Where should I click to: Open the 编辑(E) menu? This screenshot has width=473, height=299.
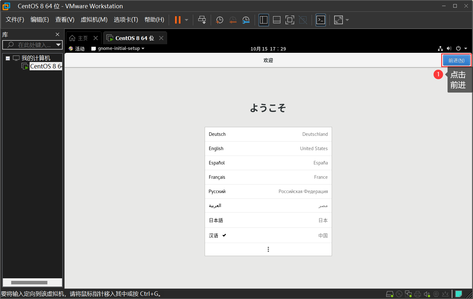40,20
